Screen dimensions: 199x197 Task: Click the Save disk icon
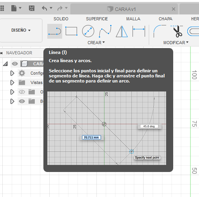(x=32, y=8)
